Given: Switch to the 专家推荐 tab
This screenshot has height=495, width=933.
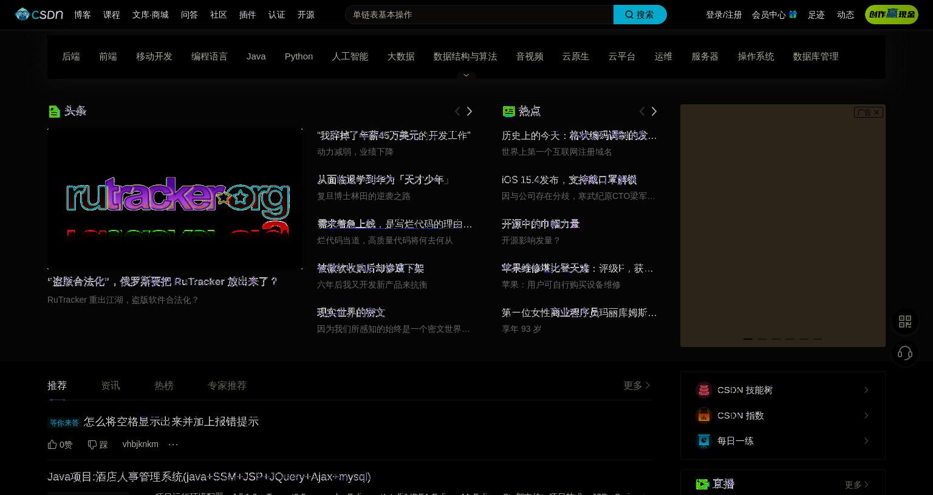Looking at the screenshot, I should [x=227, y=386].
